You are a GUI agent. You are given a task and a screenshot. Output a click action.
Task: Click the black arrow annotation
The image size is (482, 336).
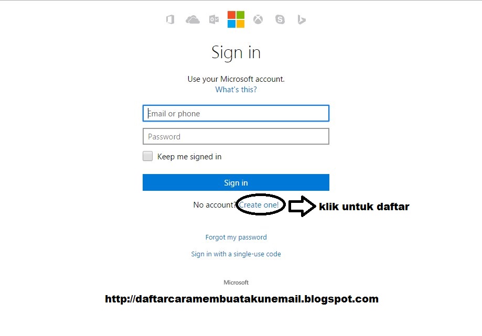tap(302, 206)
